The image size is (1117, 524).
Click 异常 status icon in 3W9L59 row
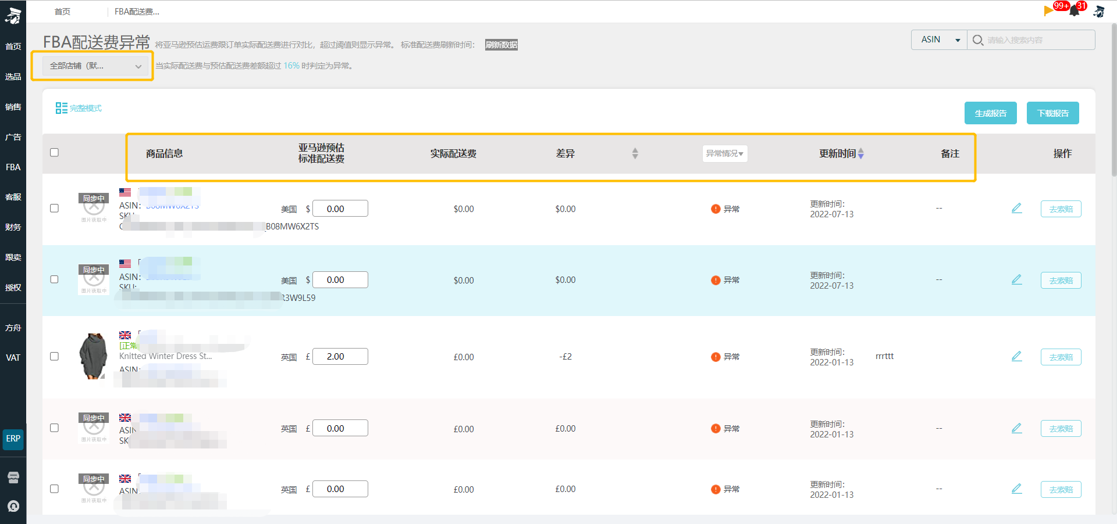pos(716,280)
